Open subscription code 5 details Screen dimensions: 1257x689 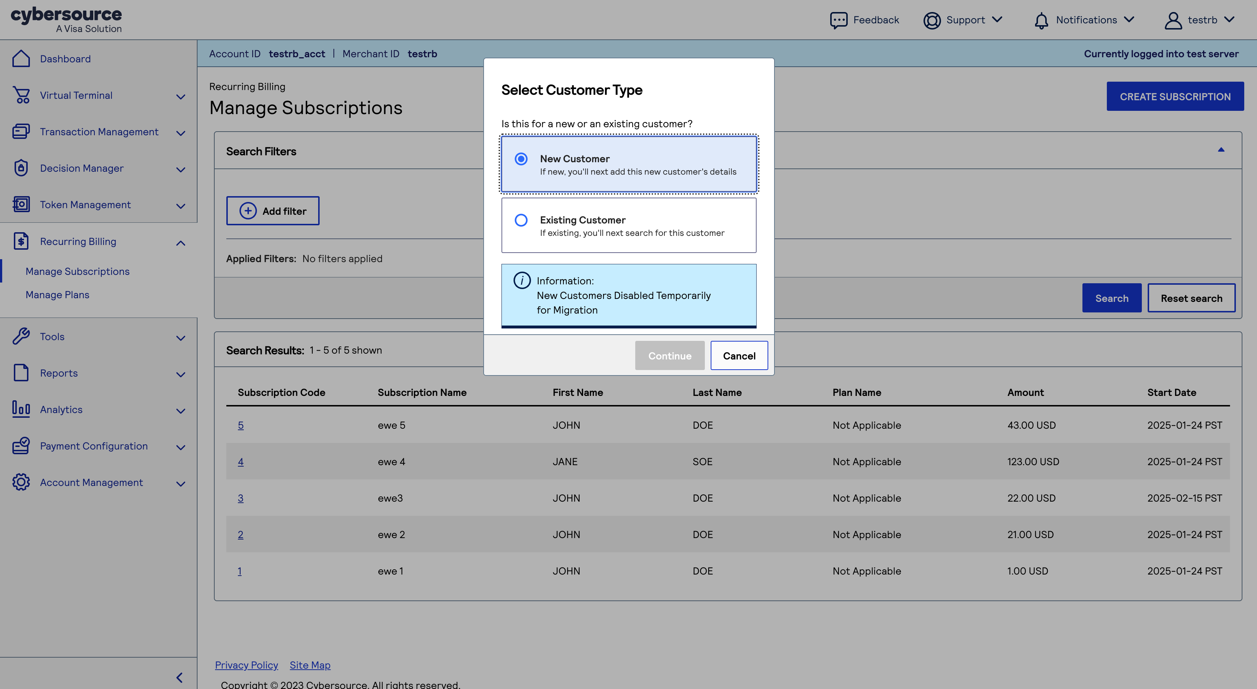(241, 425)
